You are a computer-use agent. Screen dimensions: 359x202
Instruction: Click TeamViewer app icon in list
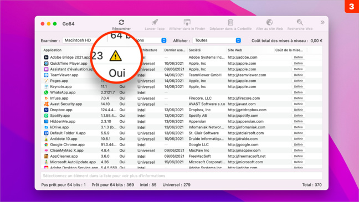click(x=46, y=75)
